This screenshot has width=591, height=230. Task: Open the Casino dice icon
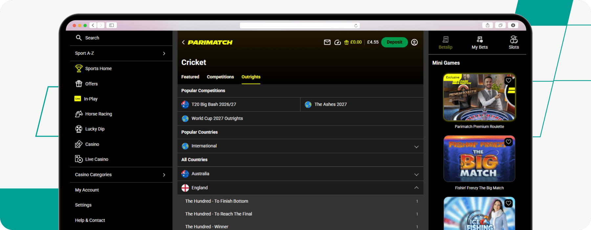point(79,144)
